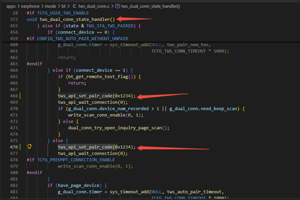Click 'tws_api_wait_connection' on line 477
This screenshot has height=200, width=300.
[x=88, y=153]
